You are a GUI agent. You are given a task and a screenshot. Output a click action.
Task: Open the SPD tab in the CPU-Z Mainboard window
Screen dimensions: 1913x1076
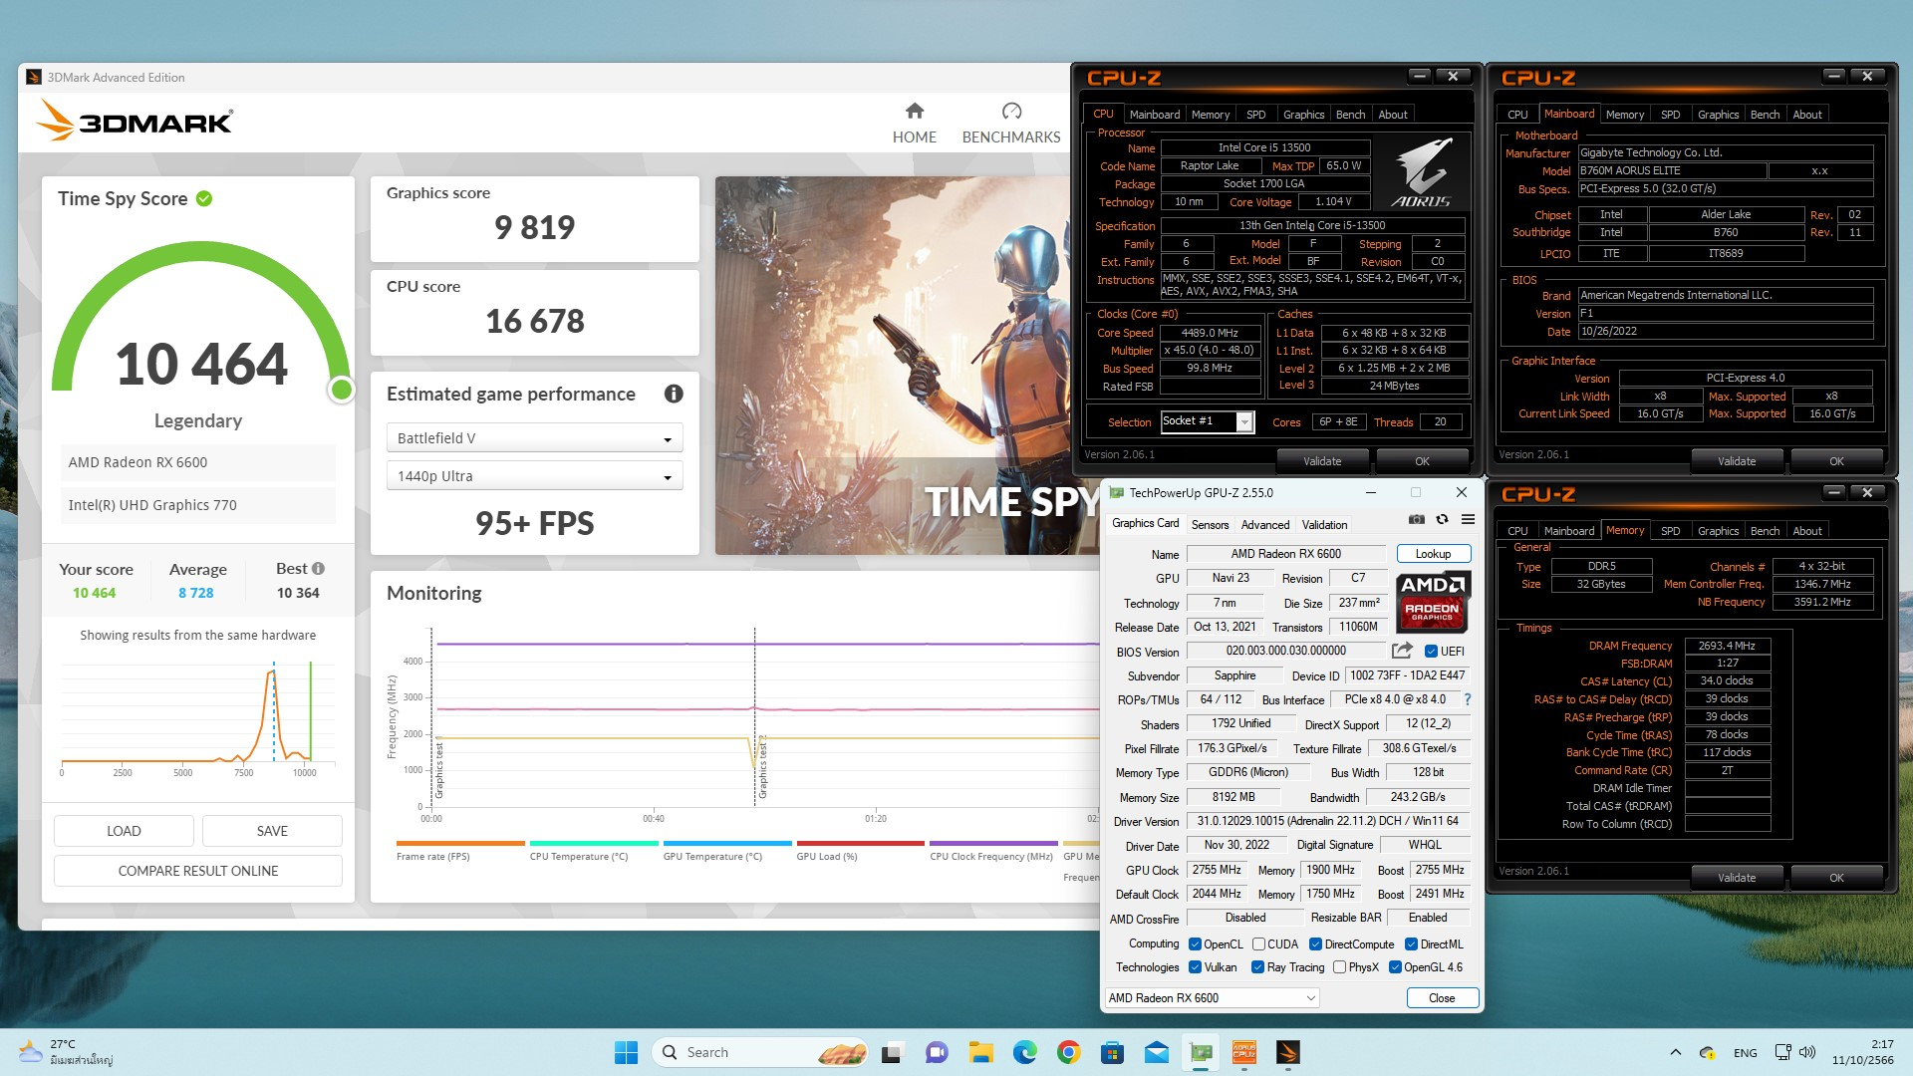(x=1670, y=115)
